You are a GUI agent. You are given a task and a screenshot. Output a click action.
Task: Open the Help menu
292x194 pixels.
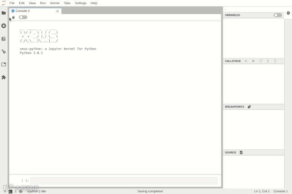tap(94, 3)
